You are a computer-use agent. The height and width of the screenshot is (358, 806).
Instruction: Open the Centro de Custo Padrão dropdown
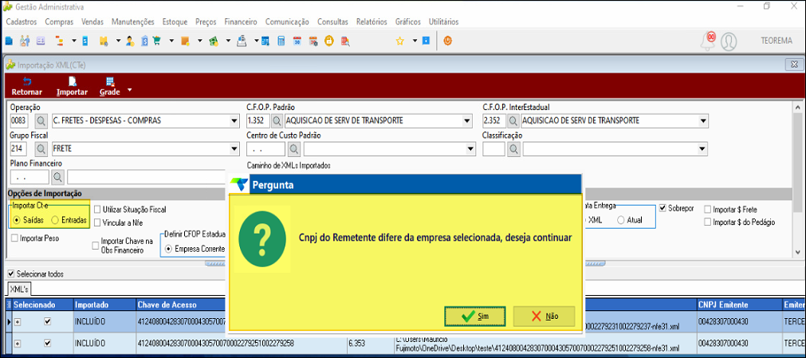(471, 148)
